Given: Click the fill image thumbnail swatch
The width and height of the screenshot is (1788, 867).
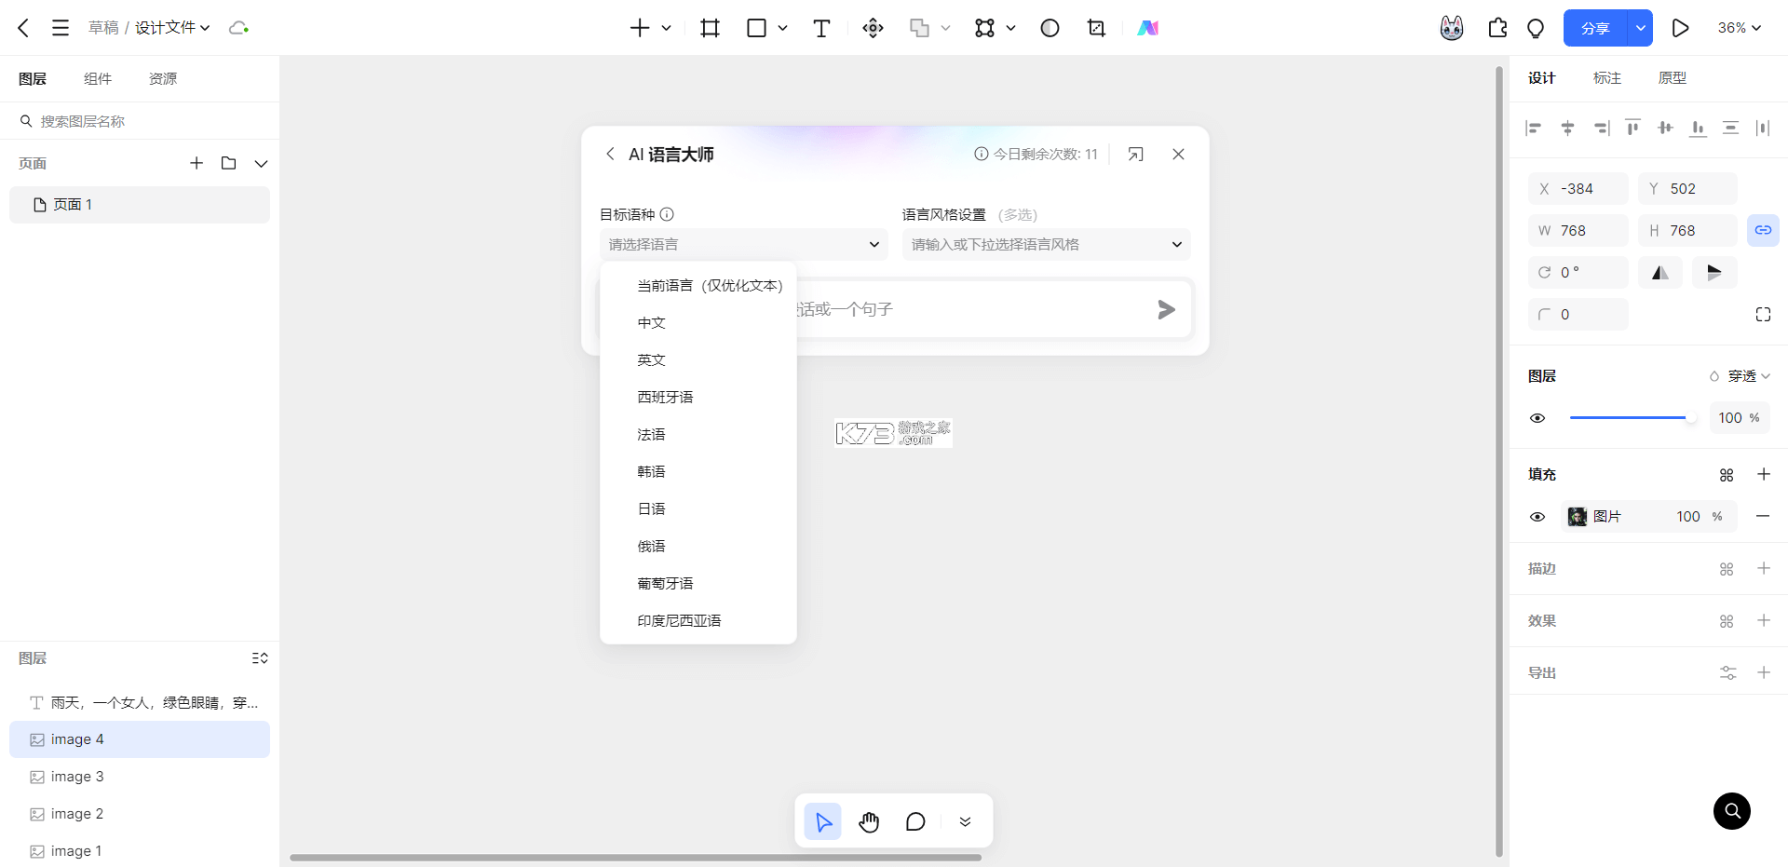Looking at the screenshot, I should coord(1577,517).
